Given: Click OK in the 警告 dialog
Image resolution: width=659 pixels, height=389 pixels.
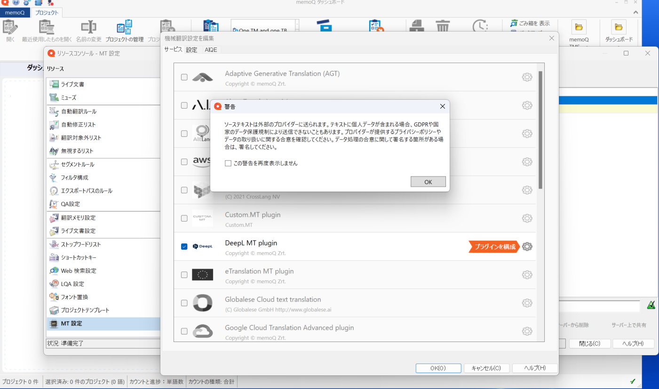Looking at the screenshot, I should [428, 182].
